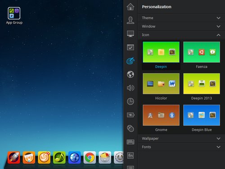
Task: Select the Deepin 2013 icon theme thumbnail
Action: click(x=202, y=84)
